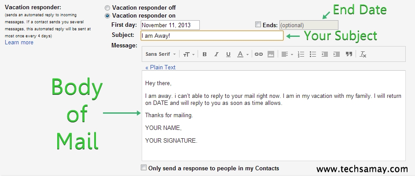Decrease indent of the message text

[x=325, y=54]
